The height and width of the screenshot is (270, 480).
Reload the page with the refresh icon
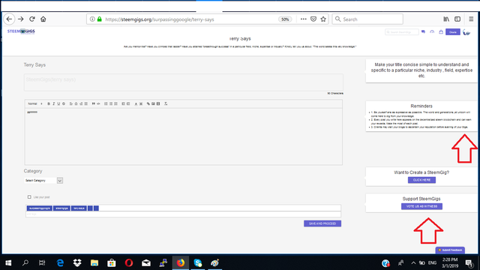coord(31,19)
